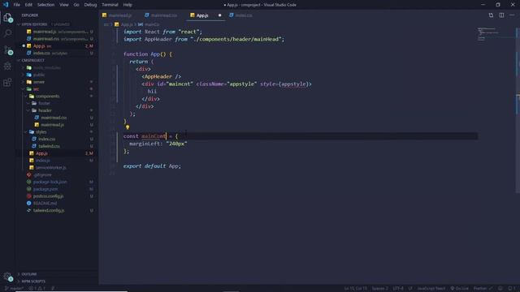Open postcss.config.js in the tree
Screen dimensions: 520x292
(48, 196)
